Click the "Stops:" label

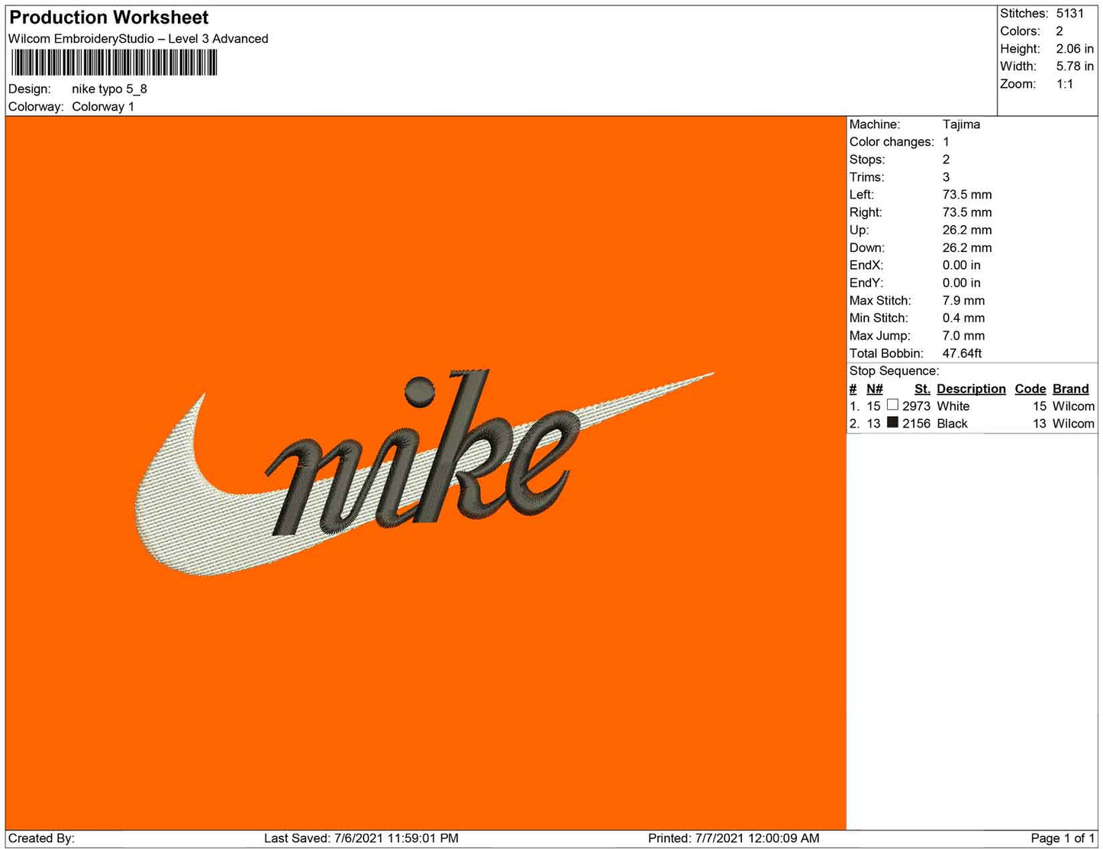pyautogui.click(x=867, y=160)
